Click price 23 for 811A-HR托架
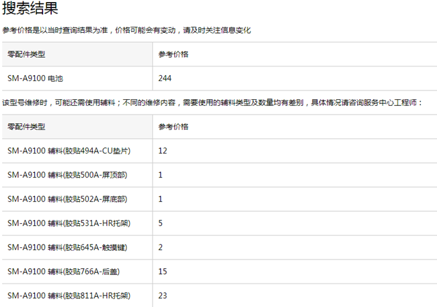The width and height of the screenshot is (437, 307). 163,296
